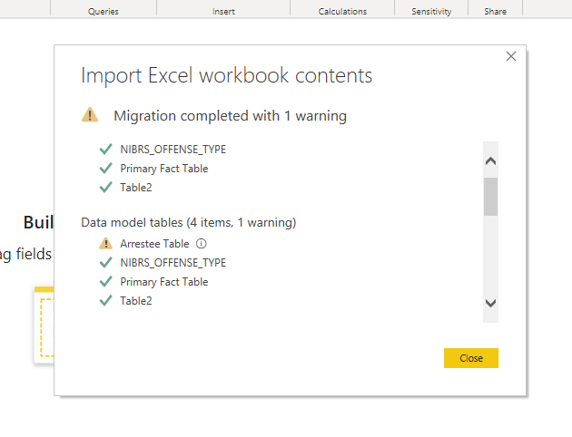Select the Share ribbon group label
This screenshot has width=572, height=437.
pyautogui.click(x=496, y=11)
